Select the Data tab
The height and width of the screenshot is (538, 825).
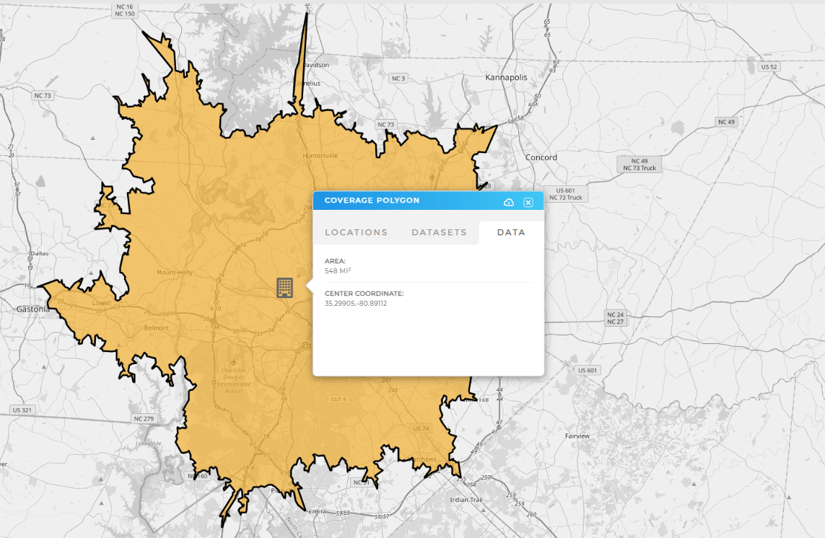[511, 232]
